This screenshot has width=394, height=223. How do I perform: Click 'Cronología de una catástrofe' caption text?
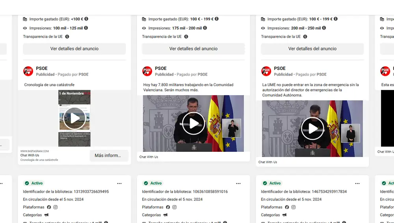pos(49,85)
